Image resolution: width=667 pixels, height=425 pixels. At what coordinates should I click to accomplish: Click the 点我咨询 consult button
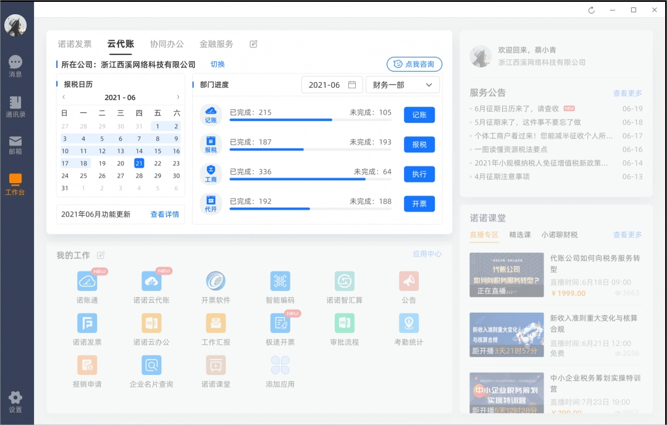tap(414, 64)
